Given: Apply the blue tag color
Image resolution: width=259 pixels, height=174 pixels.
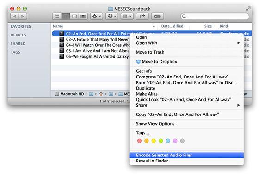Looking at the screenshot, I should pos(168,141).
